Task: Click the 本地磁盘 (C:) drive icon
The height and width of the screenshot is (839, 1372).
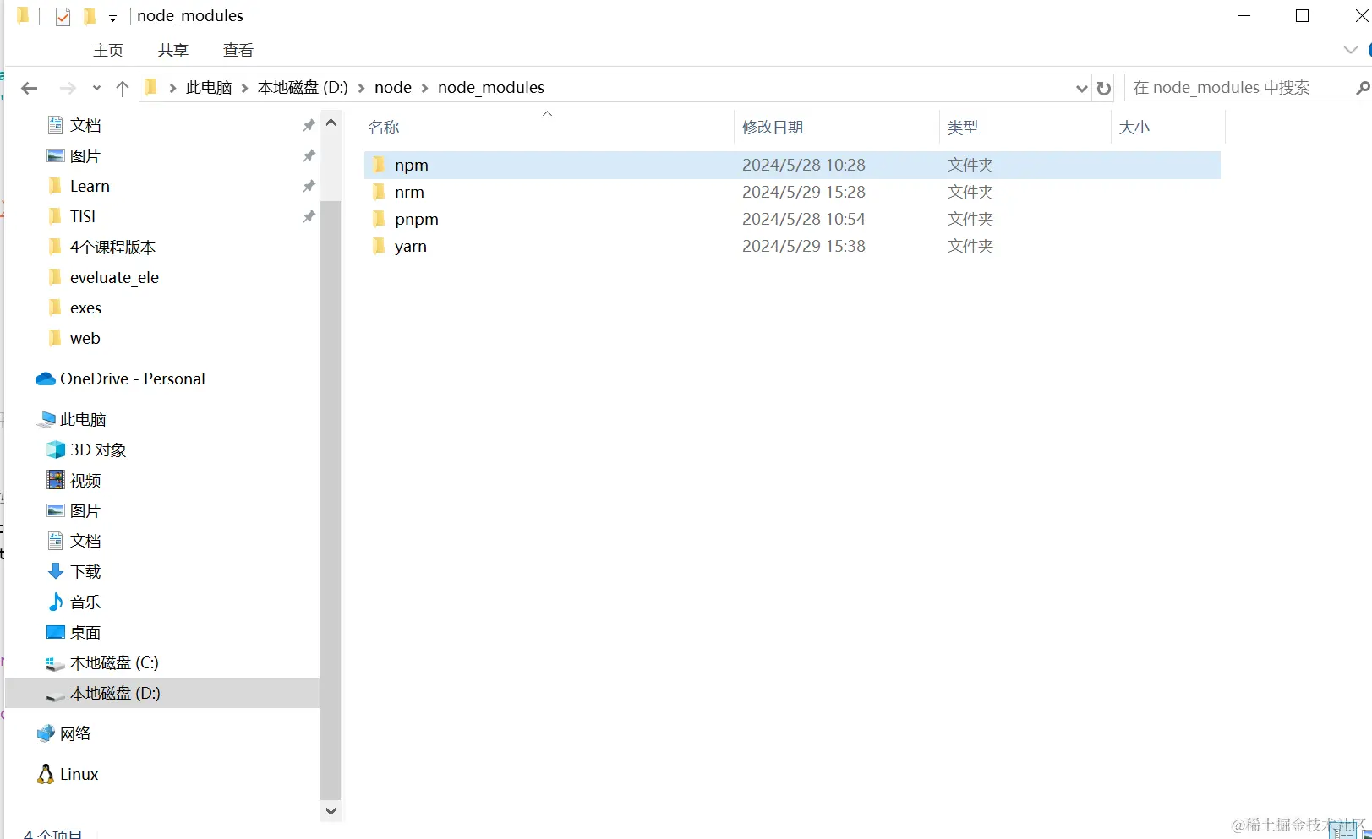Action: (56, 663)
